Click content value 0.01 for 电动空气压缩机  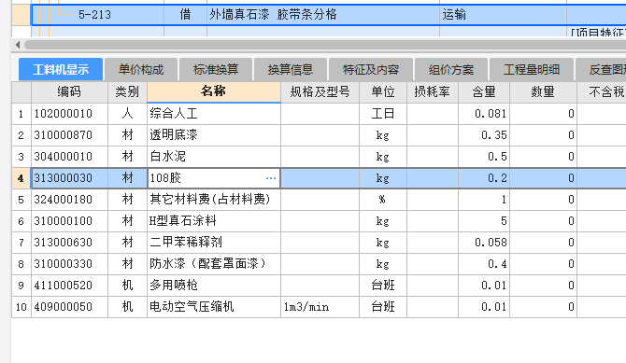[x=484, y=307]
